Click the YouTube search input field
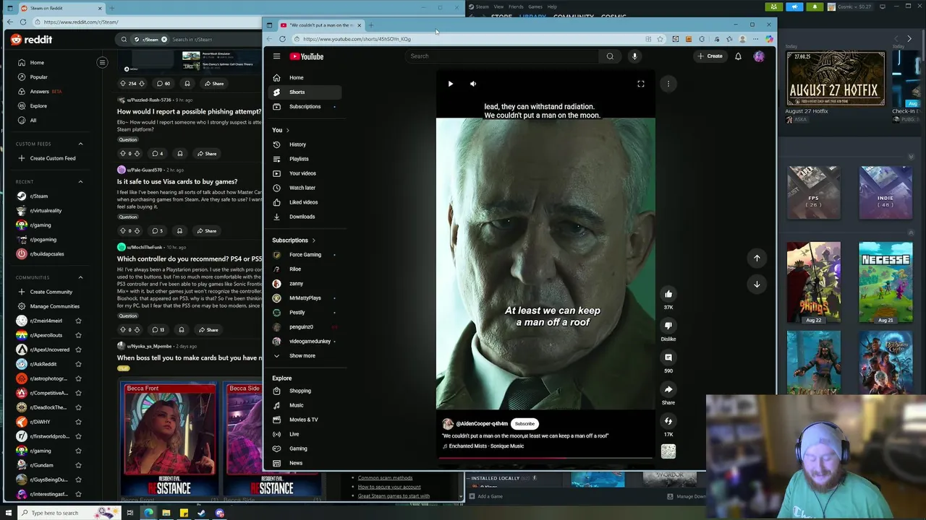 click(503, 56)
